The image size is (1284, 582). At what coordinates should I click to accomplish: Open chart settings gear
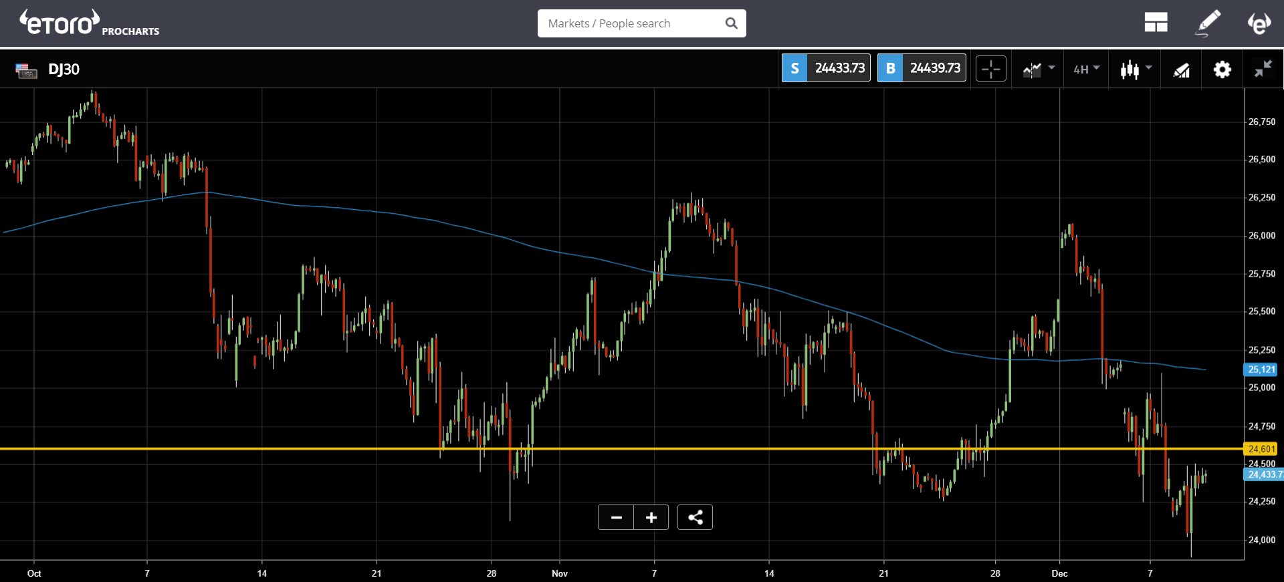click(x=1222, y=69)
